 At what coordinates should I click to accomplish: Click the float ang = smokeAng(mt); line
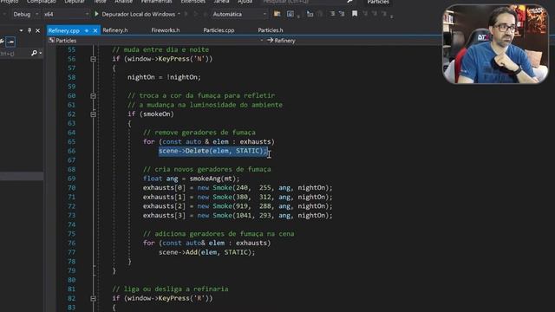coord(191,179)
